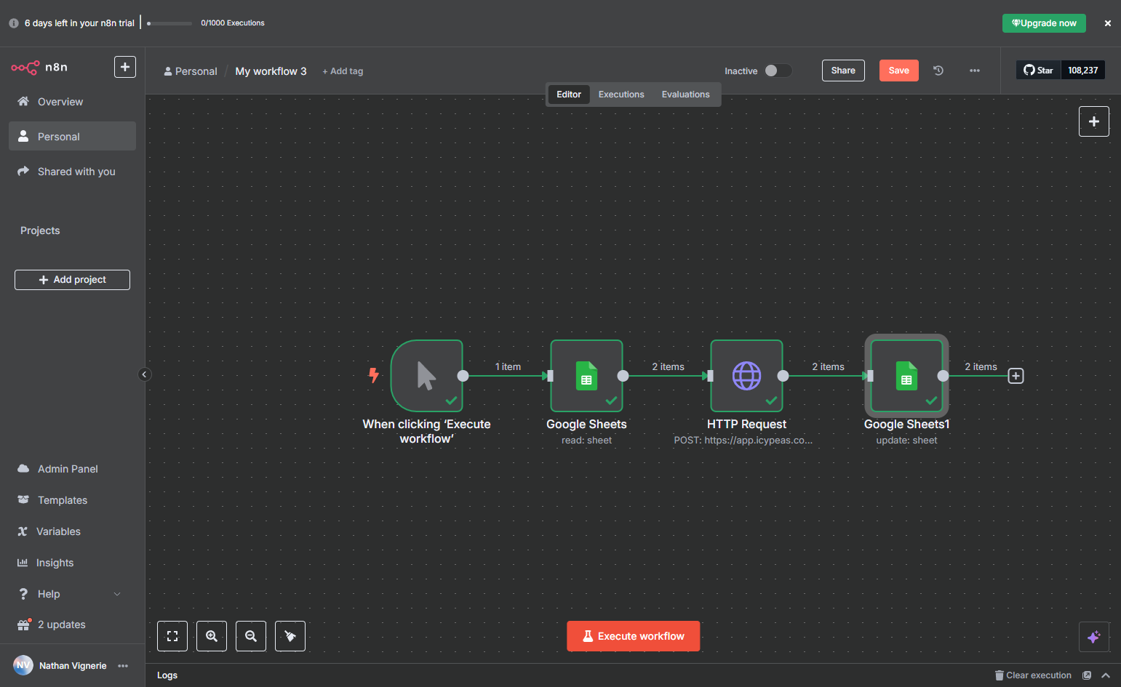Expand the Help menu chevron
Viewport: 1121px width, 687px height.
[x=117, y=594]
